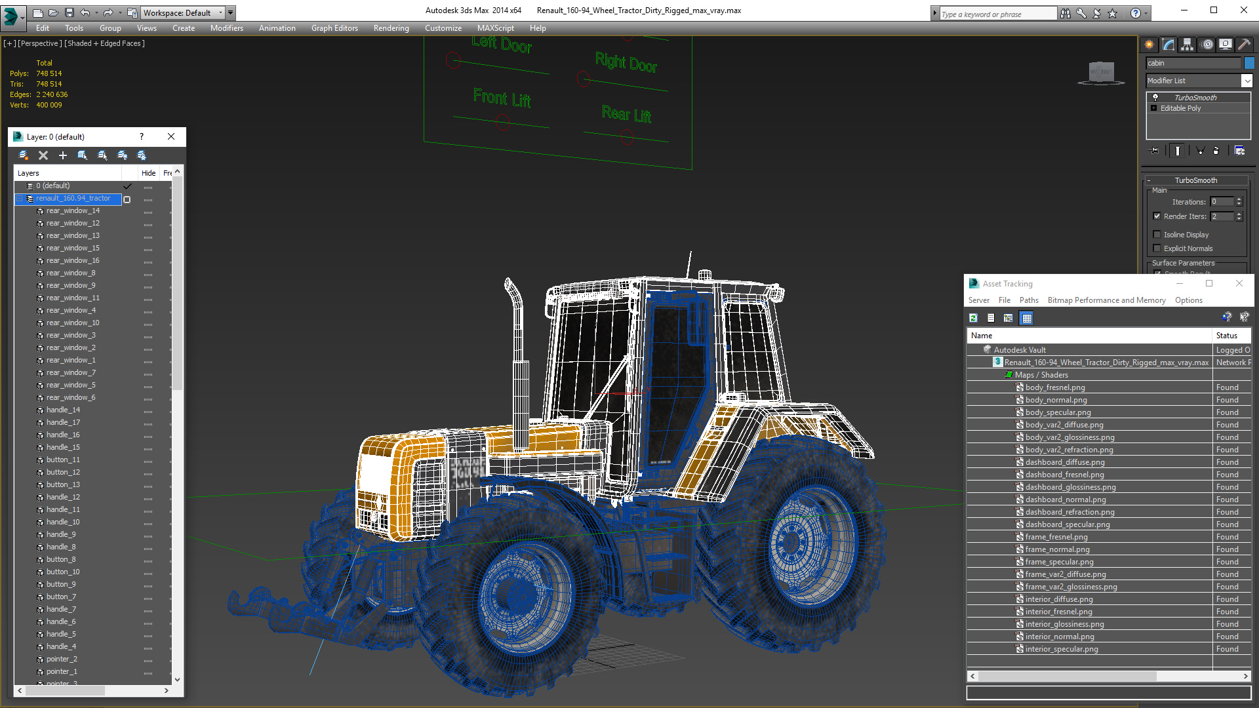The width and height of the screenshot is (1259, 708).
Task: Open the Motion command panel tab
Action: click(x=1207, y=45)
